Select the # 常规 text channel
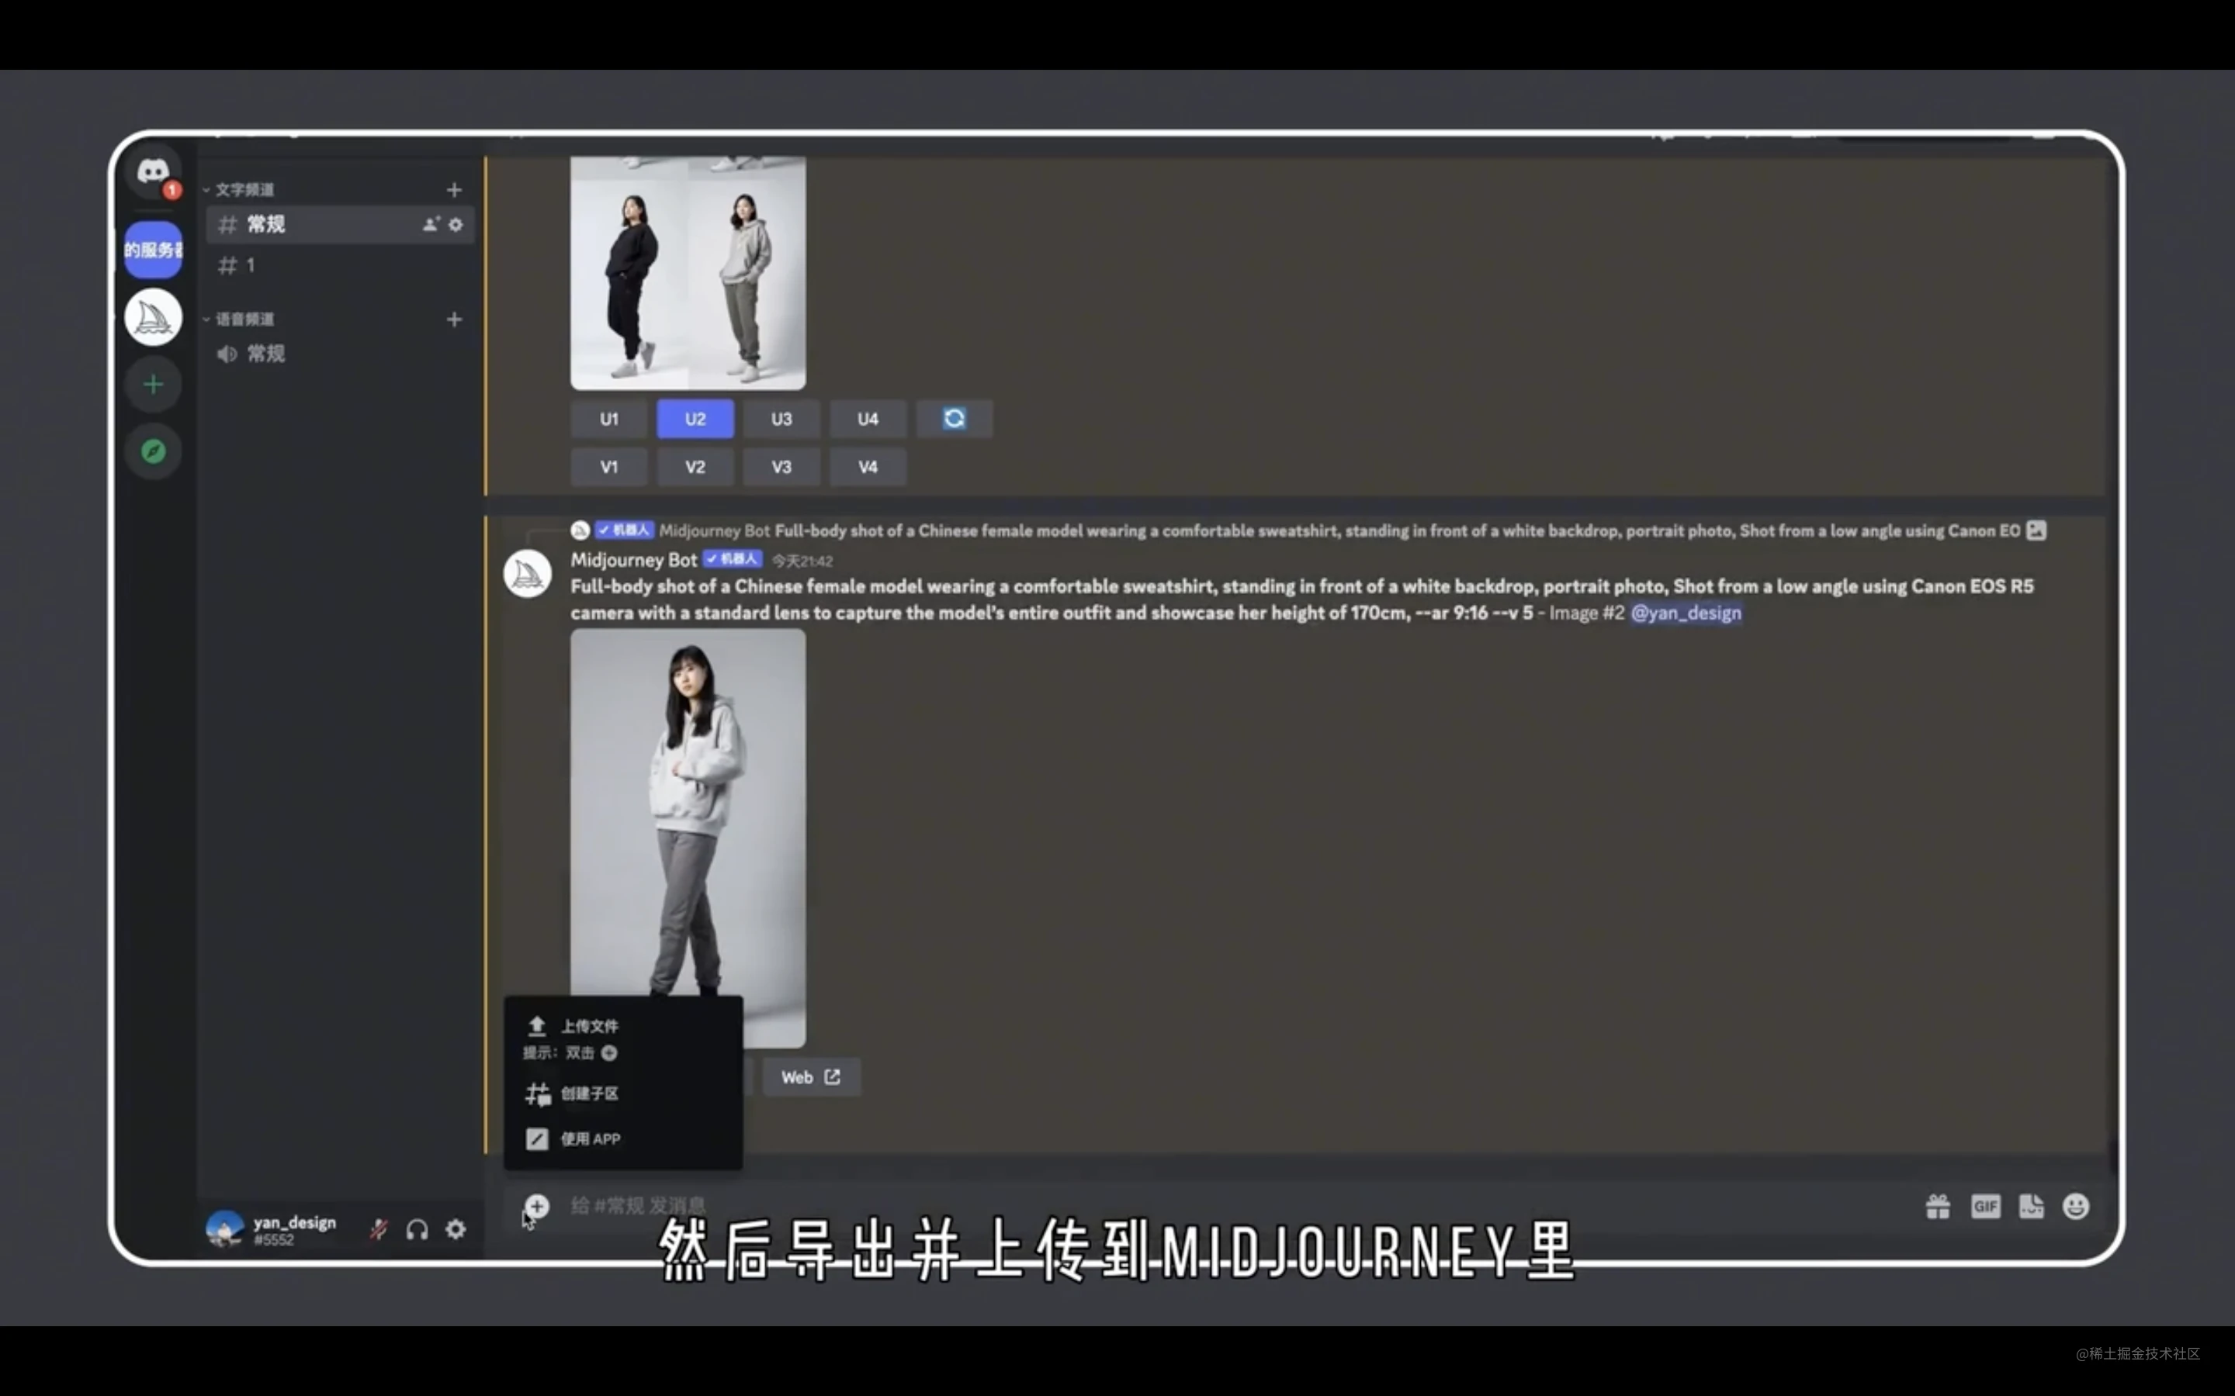 coord(338,224)
